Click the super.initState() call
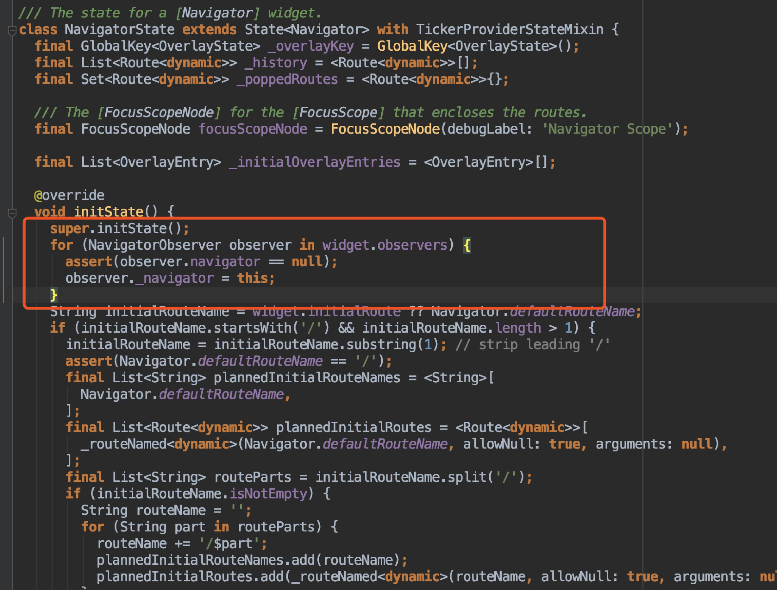Screen dimensions: 777x590 (x=119, y=229)
